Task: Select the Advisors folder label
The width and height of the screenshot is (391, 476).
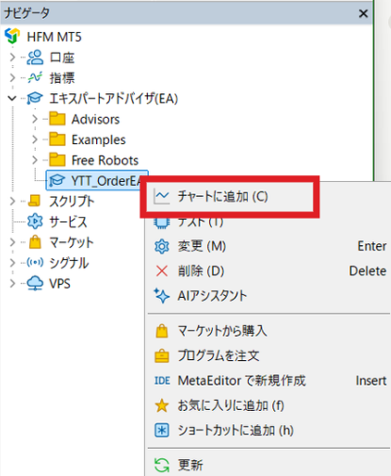Action: click(95, 120)
